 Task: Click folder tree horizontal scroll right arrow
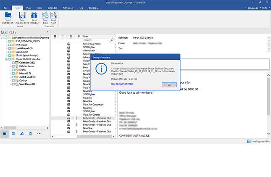[48, 128]
